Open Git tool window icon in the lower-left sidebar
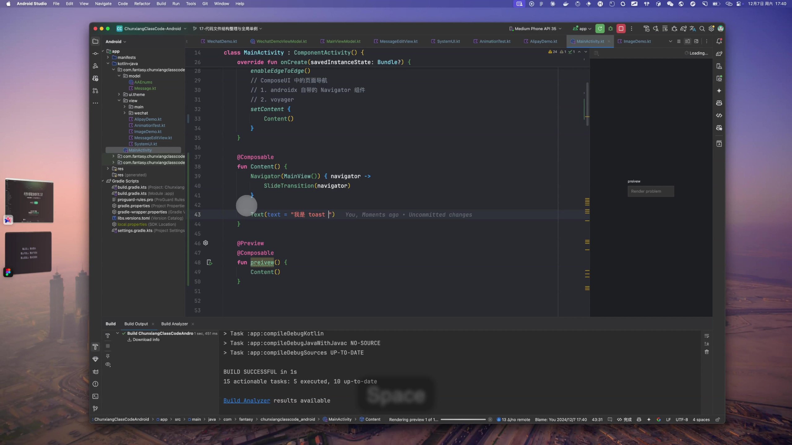Screen dimensions: 792x445 coord(95,409)
